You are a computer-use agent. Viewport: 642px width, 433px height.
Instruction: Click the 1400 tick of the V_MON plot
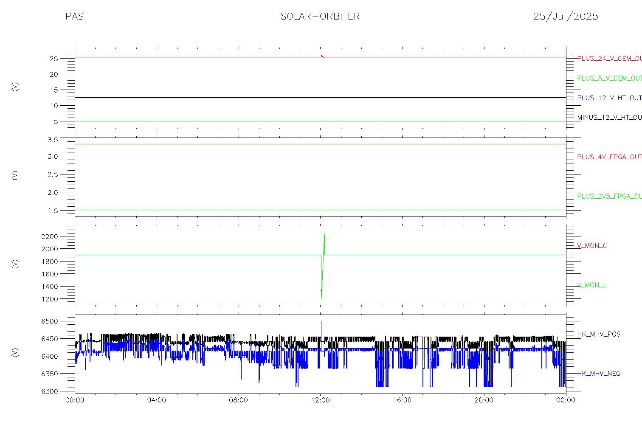[x=51, y=287]
